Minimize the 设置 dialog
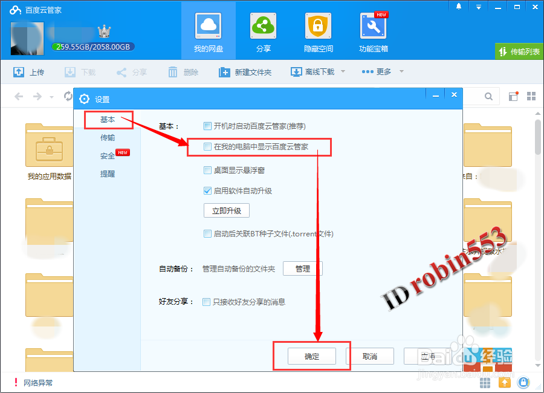 coord(436,95)
